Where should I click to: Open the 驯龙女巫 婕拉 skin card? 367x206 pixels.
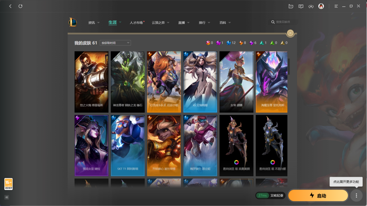point(91,145)
